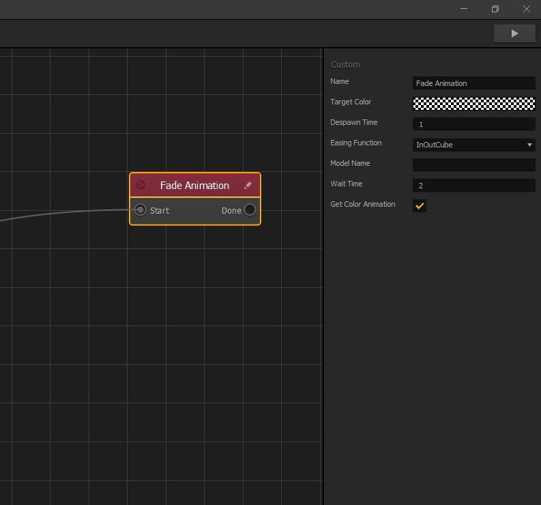Focus the Despawn Time input field

tap(473, 124)
